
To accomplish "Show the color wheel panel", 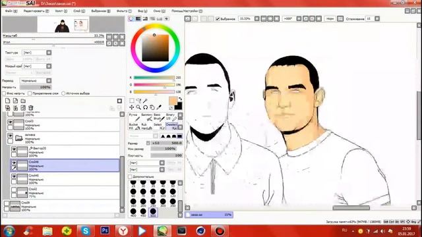I will 131,18.
